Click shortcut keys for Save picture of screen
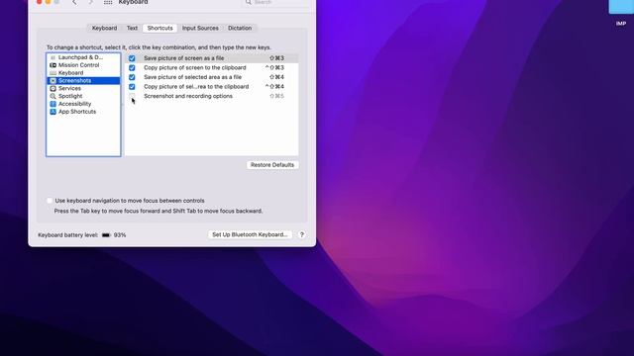Image resolution: width=634 pixels, height=356 pixels. click(277, 58)
